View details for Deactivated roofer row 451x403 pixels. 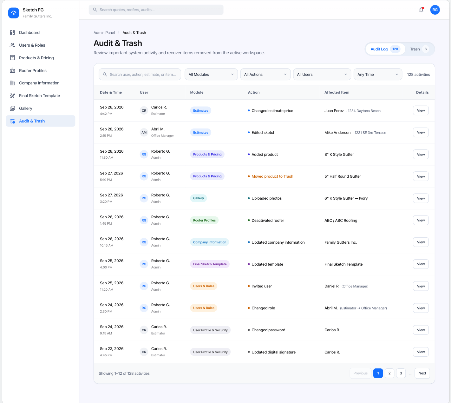tap(421, 220)
